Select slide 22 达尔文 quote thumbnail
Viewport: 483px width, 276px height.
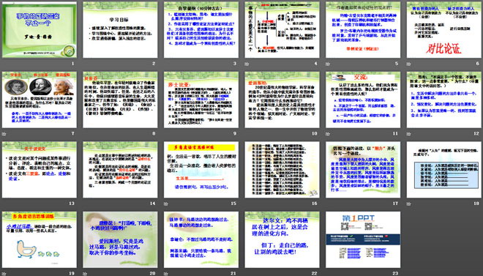tap(282, 239)
